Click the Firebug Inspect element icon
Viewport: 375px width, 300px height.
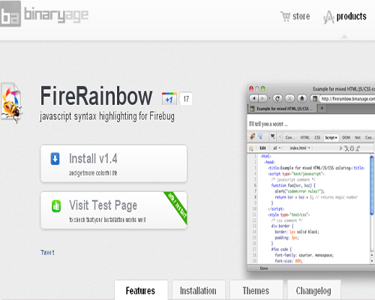pos(260,136)
